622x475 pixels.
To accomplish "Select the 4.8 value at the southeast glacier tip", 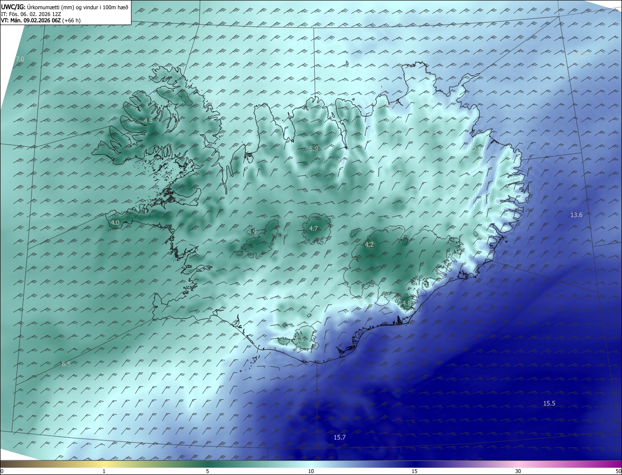I will tap(406, 304).
